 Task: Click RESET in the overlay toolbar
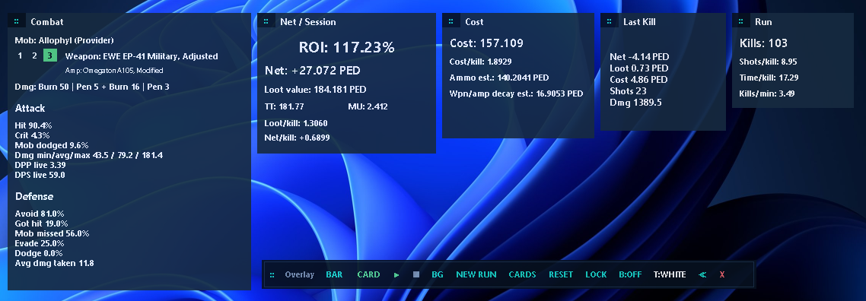click(x=561, y=274)
